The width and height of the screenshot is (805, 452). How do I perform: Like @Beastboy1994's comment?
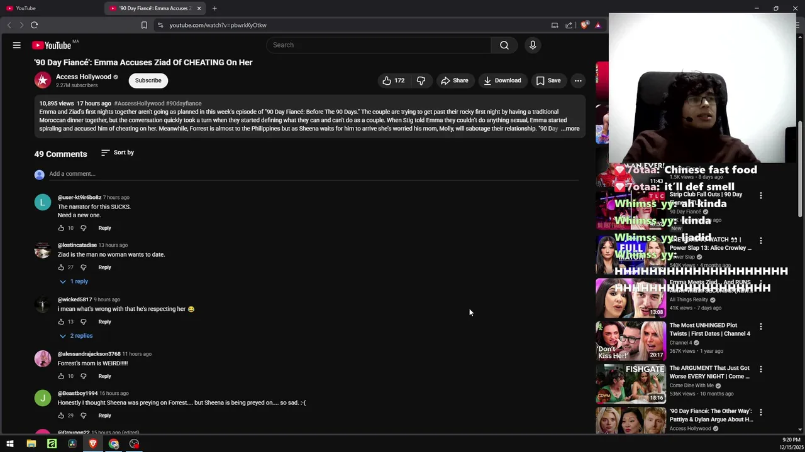tap(61, 416)
